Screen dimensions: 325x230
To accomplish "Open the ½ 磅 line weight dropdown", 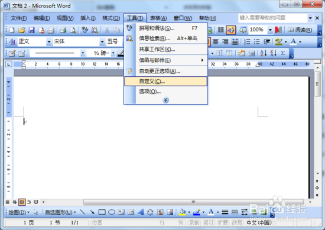I will [x=113, y=53].
